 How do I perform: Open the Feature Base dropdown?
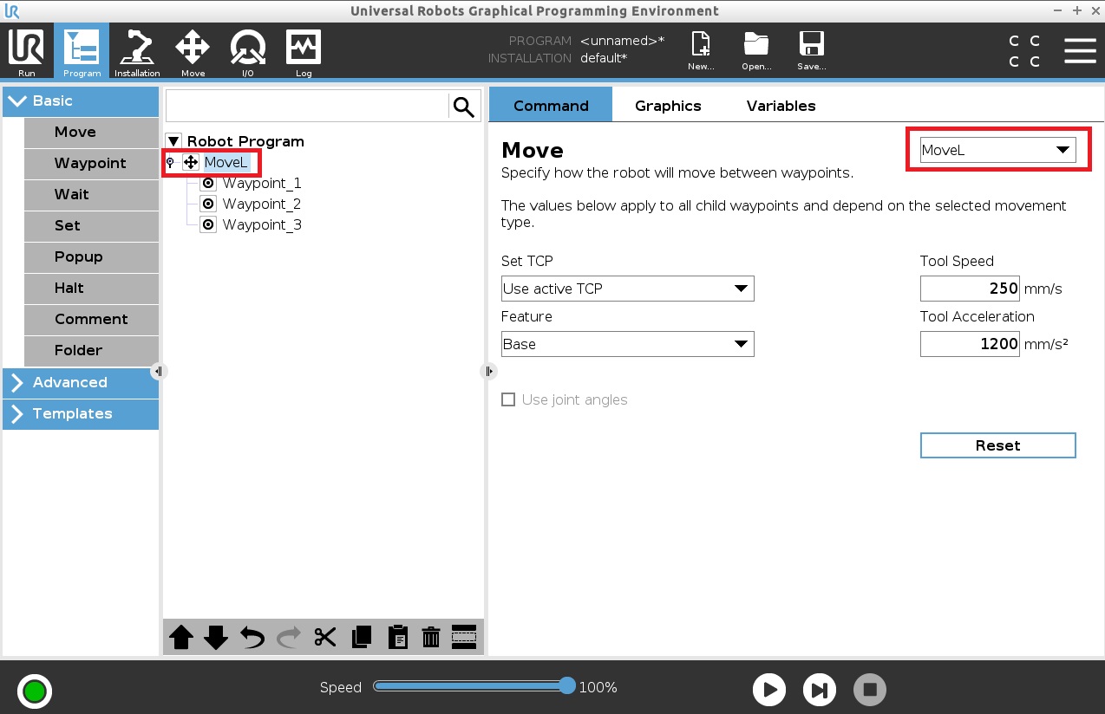coord(628,344)
